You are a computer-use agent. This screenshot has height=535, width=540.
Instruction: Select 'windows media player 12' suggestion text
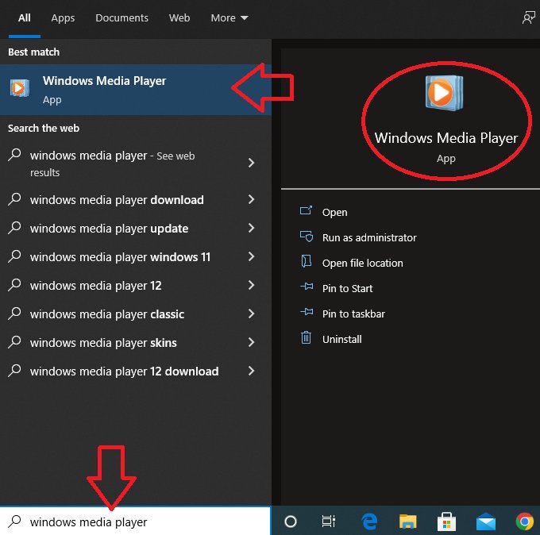tap(96, 286)
